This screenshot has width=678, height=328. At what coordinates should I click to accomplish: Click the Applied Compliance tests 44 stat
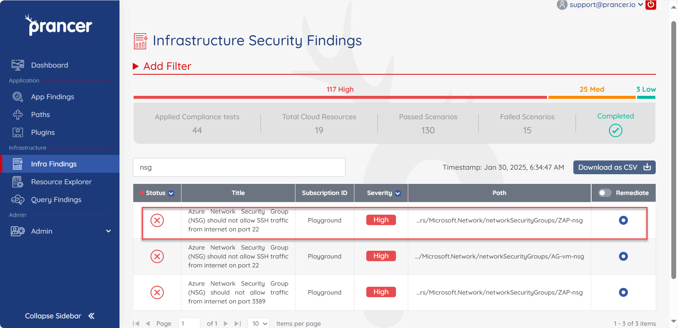pyautogui.click(x=197, y=123)
